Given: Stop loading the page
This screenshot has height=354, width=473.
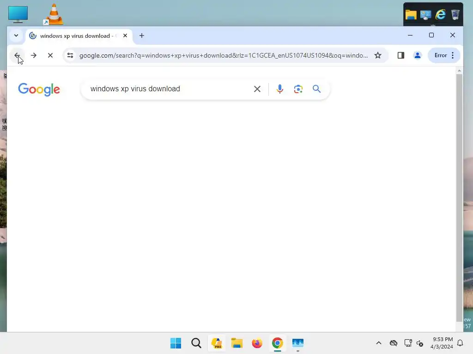Looking at the screenshot, I should point(50,55).
